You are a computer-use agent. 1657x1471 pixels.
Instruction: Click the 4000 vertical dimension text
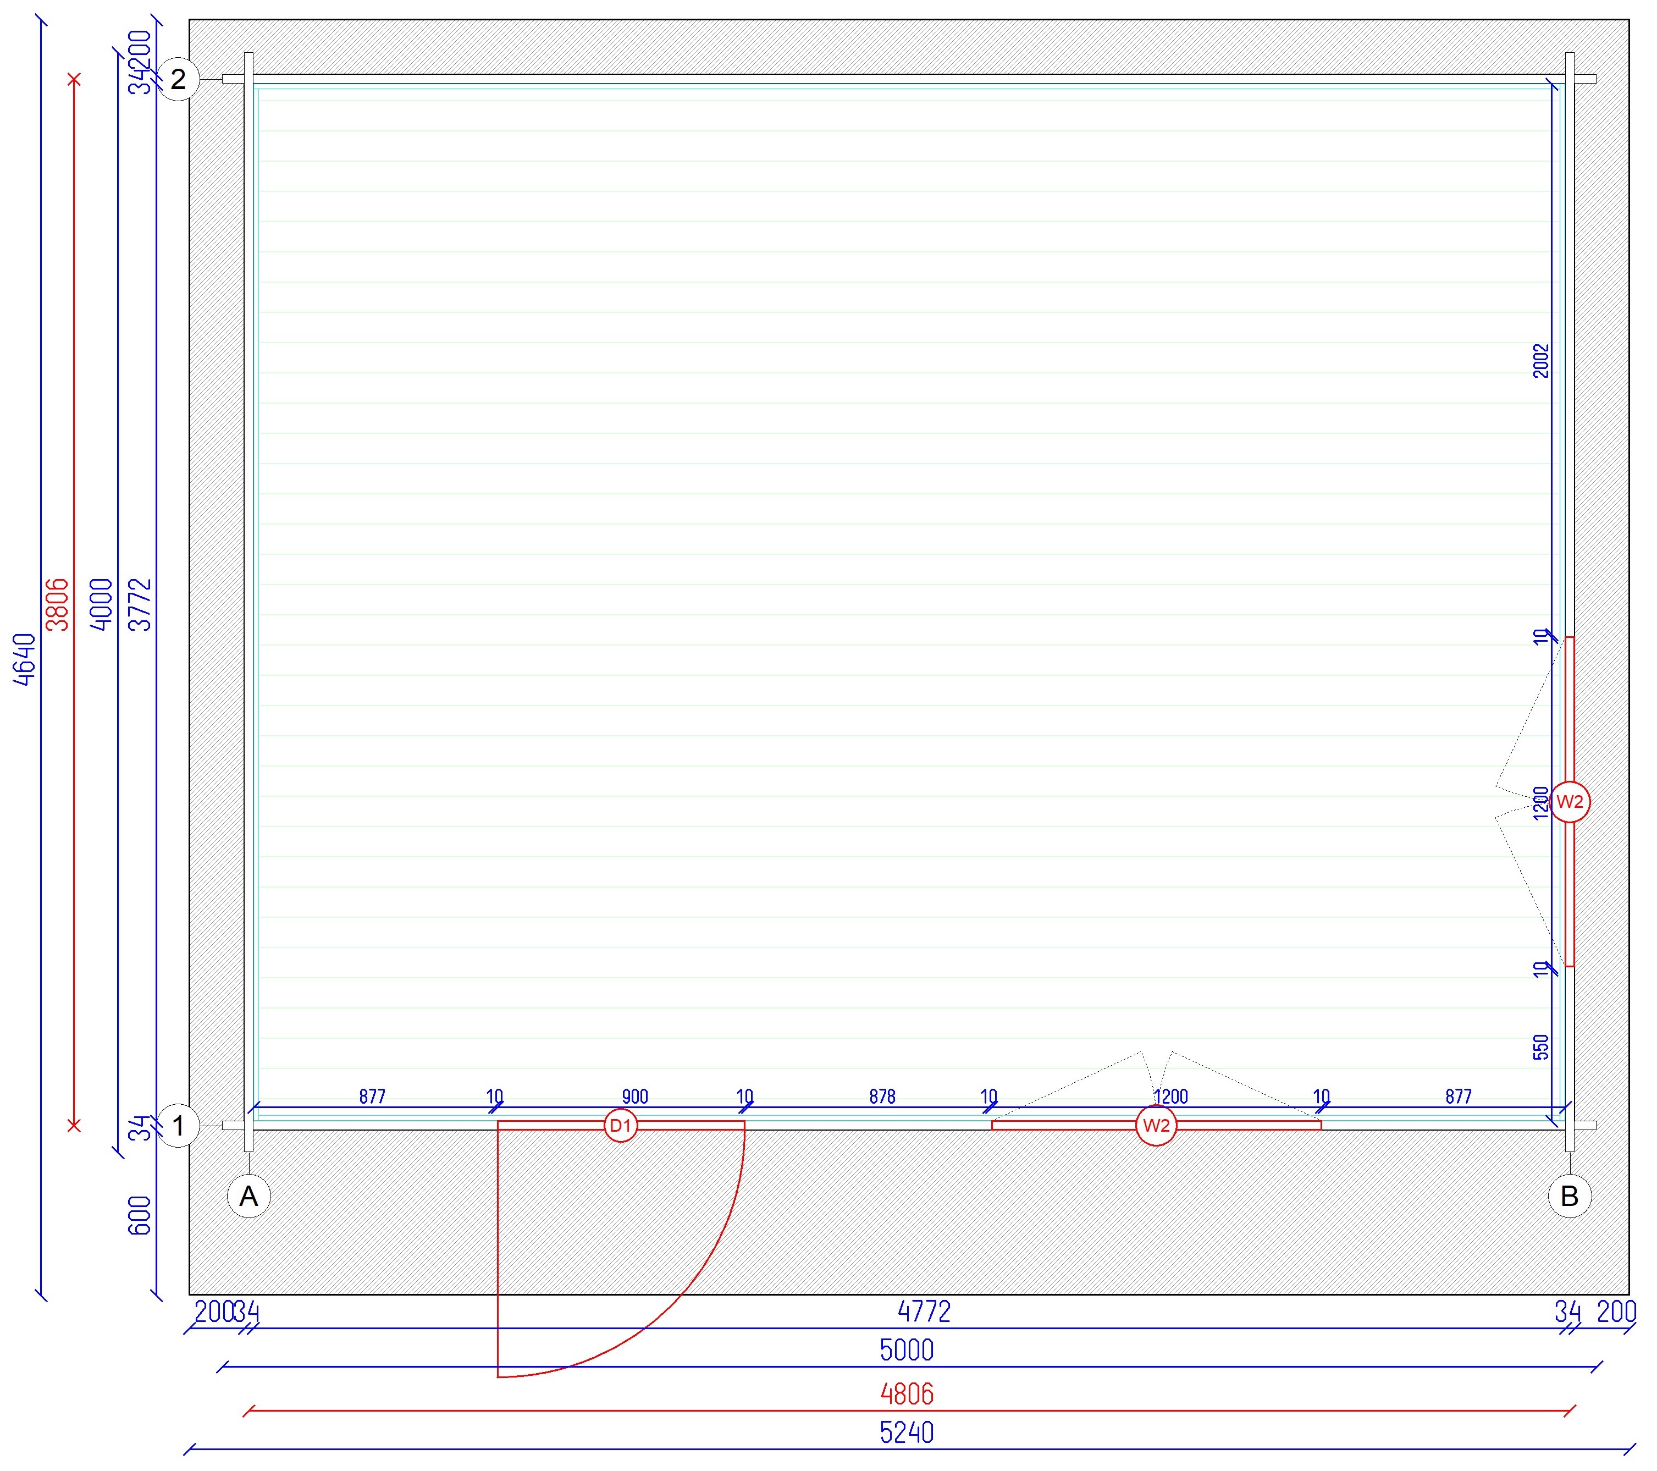point(101,604)
